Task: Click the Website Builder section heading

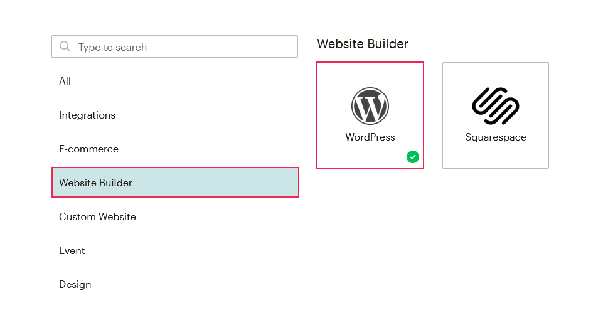Action: click(x=363, y=44)
